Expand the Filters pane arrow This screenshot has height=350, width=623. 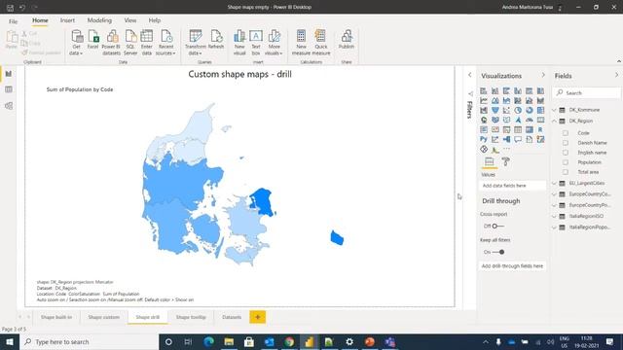[469, 75]
